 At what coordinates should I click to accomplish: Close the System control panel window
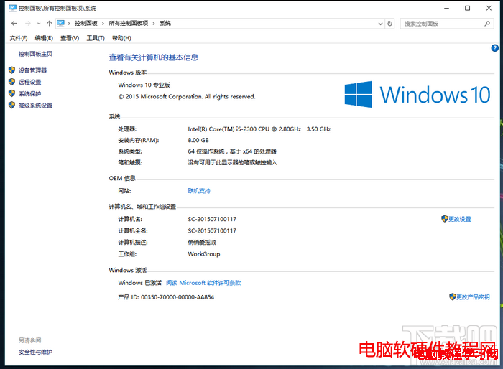coord(489,9)
